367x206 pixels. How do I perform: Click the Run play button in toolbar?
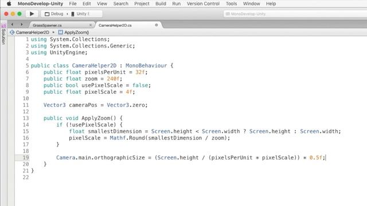coord(32,14)
